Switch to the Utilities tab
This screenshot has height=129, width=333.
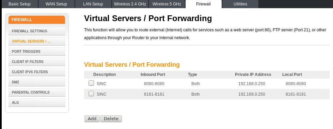[240, 4]
